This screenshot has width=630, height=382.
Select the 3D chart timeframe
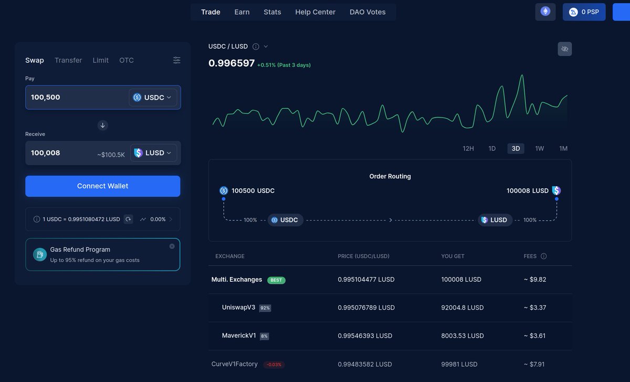pyautogui.click(x=515, y=148)
